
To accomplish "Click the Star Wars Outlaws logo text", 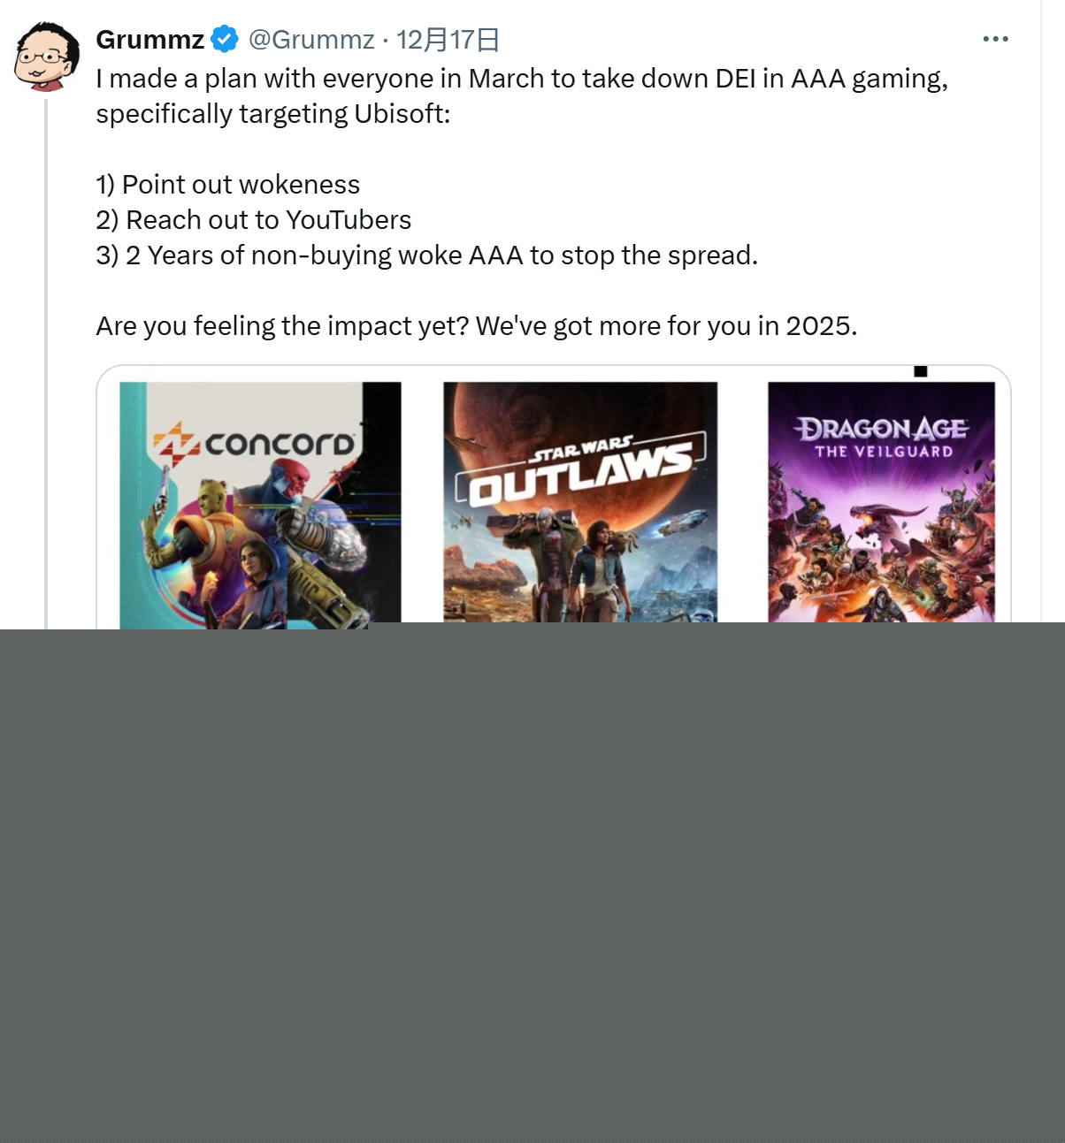I will pos(580,470).
